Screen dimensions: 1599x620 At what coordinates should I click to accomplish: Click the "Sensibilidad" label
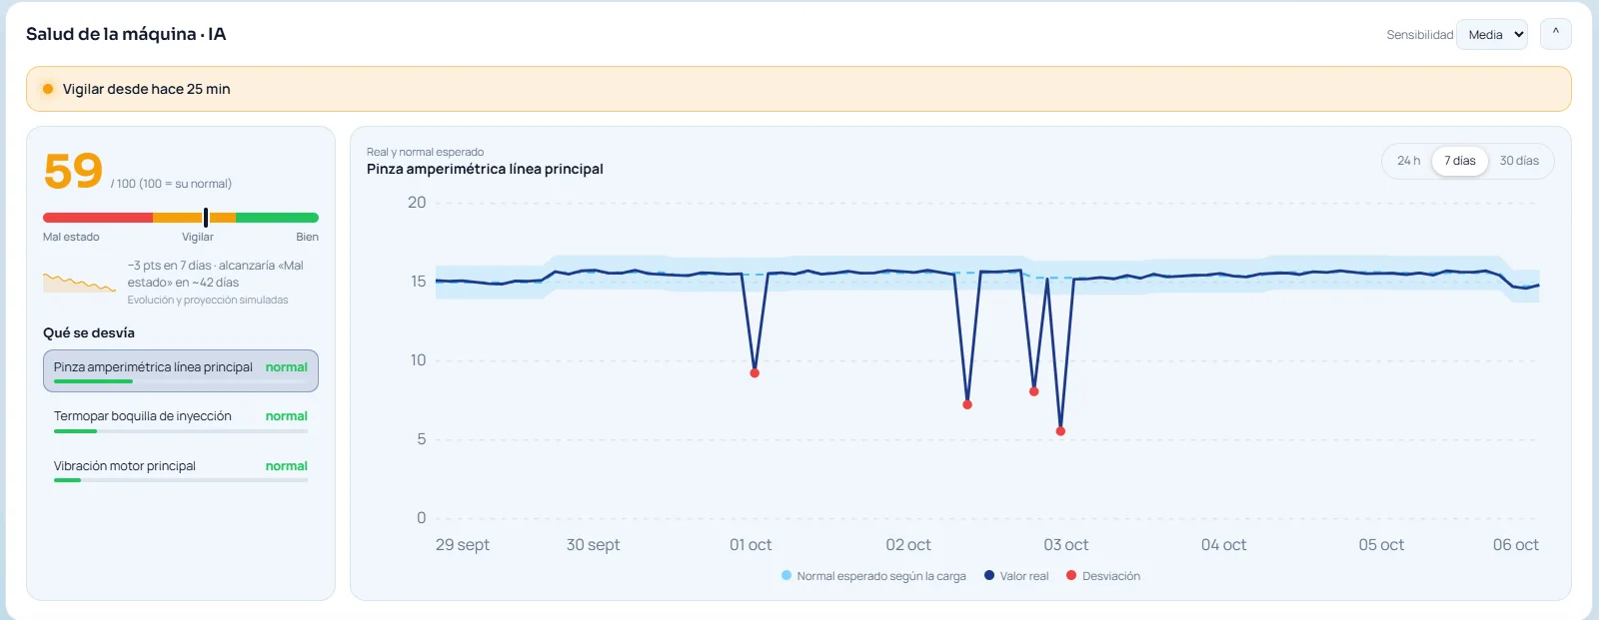click(x=1420, y=35)
